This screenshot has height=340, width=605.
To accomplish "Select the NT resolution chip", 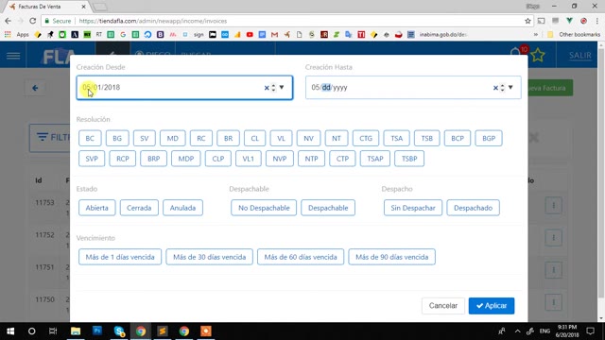I will point(337,139).
